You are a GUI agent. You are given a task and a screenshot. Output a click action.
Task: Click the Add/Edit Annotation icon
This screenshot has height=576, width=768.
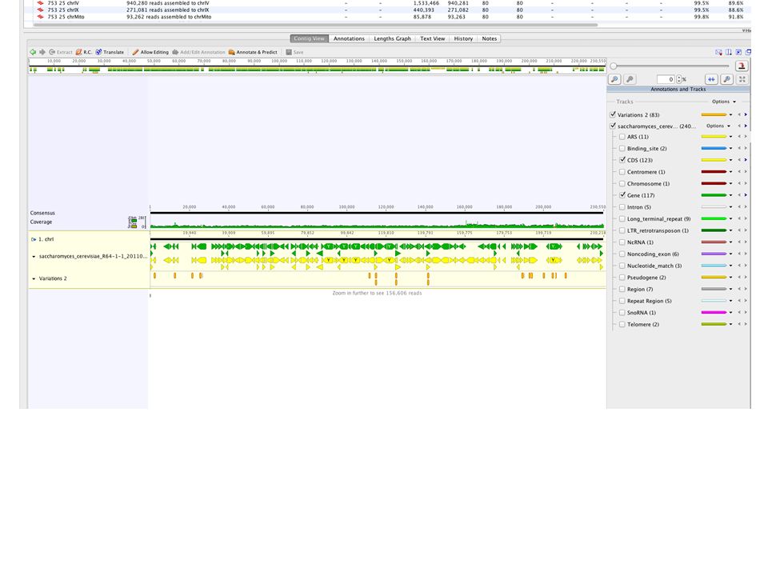(x=175, y=52)
